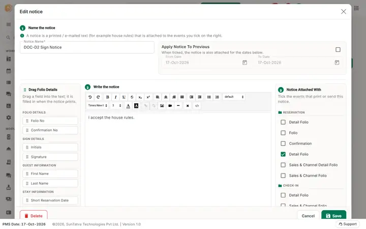Open the heading style 'default' dropdown

point(234,97)
